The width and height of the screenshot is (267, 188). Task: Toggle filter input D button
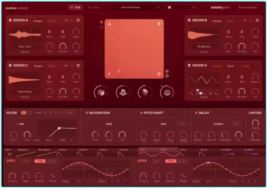pos(61,113)
